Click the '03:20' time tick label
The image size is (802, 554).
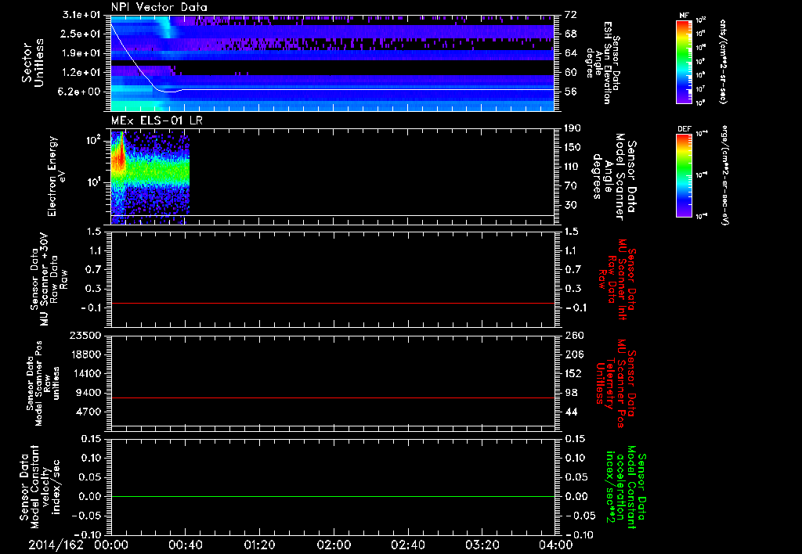(x=481, y=545)
